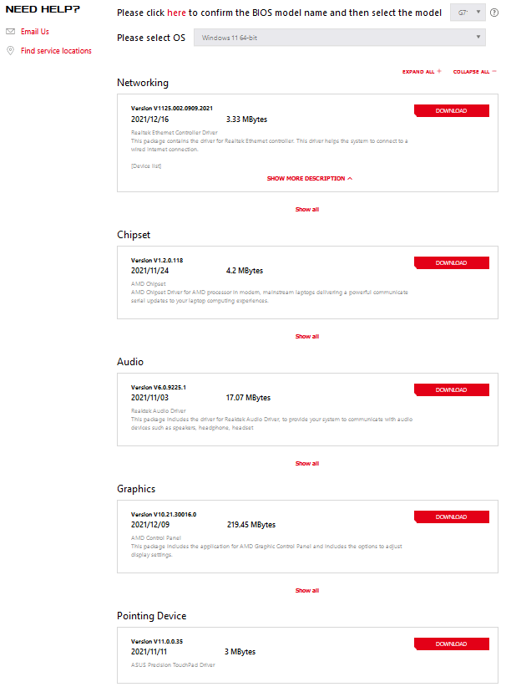This screenshot has width=506, height=687.
Task: Open the BIOS model dropdown
Action: [x=467, y=13]
